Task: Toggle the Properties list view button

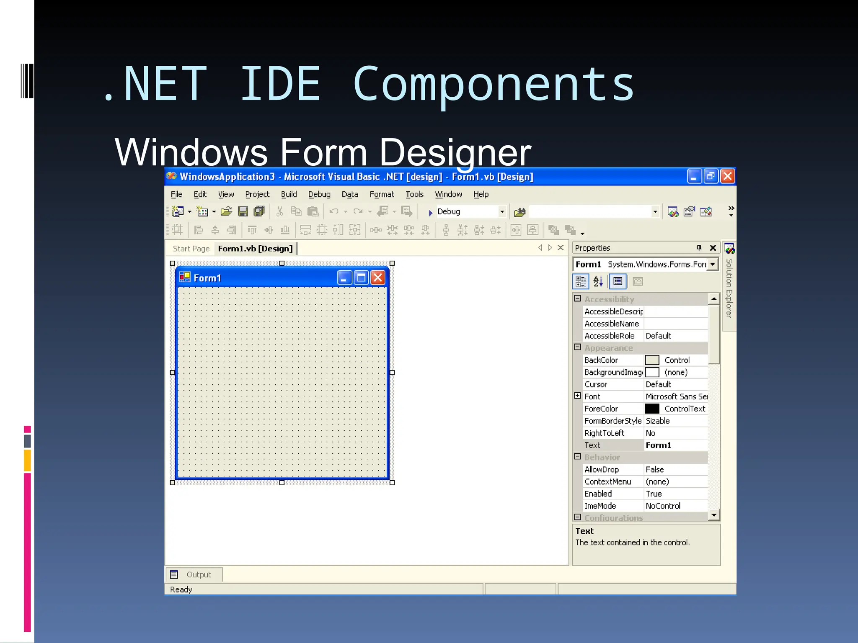Action: 618,282
